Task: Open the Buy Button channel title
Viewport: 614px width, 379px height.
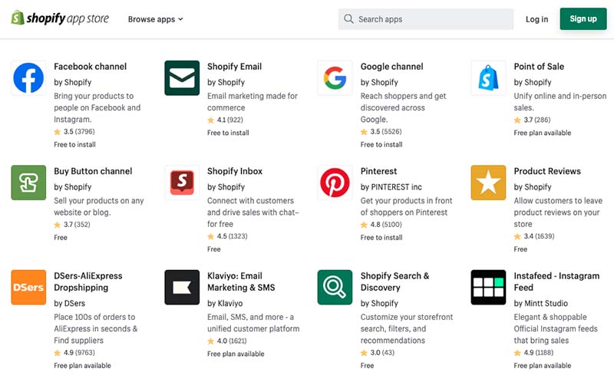Action: [x=93, y=171]
